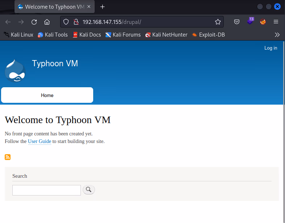This screenshot has width=285, height=223.
Task: Reload the current page
Action: pyautogui.click(x=34, y=22)
